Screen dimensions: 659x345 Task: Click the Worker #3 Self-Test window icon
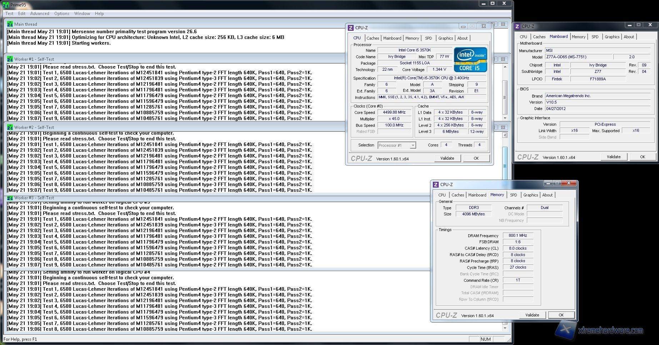[10, 198]
